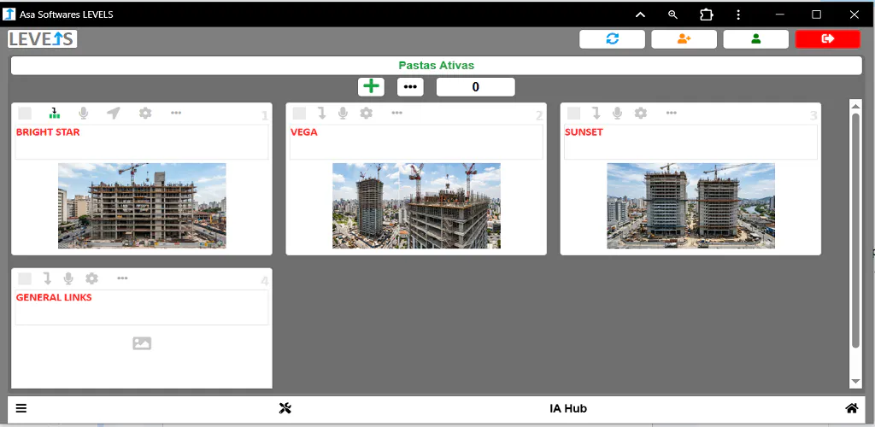
Task: Click scrollbar up arrow
Action: click(x=855, y=105)
